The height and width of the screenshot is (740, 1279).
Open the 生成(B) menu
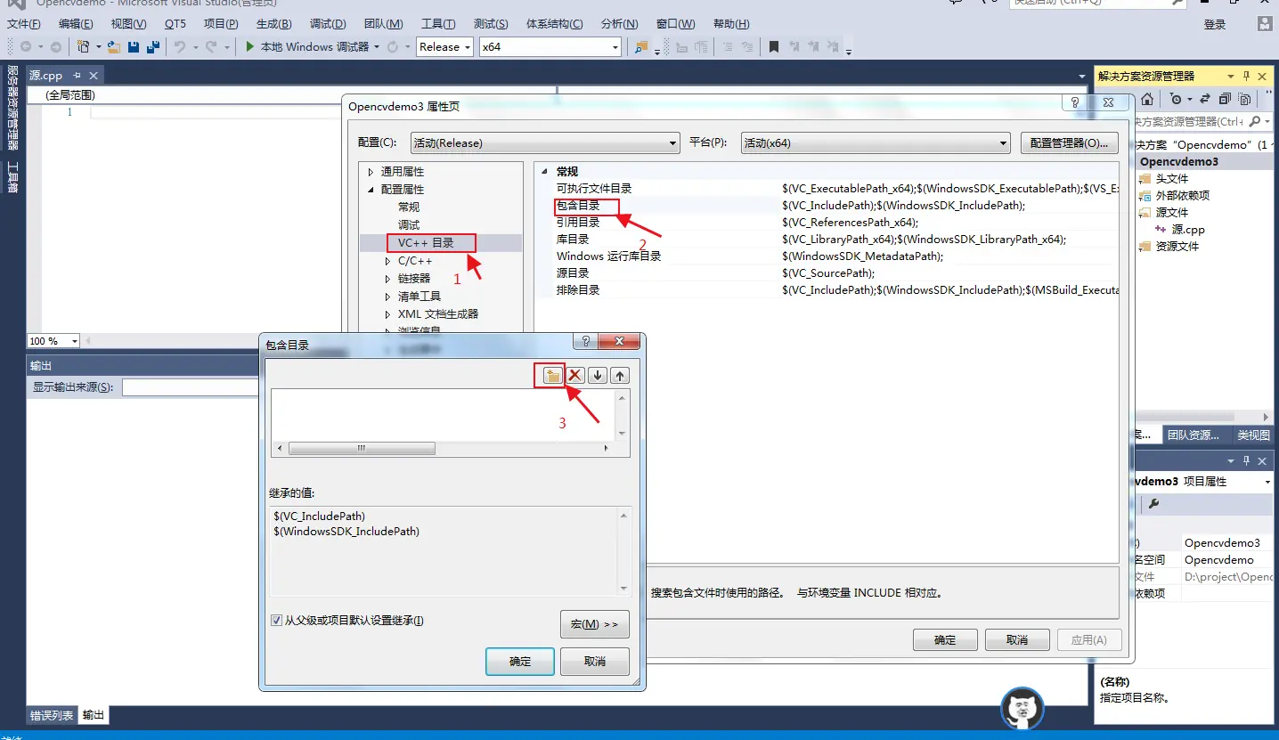tap(273, 24)
